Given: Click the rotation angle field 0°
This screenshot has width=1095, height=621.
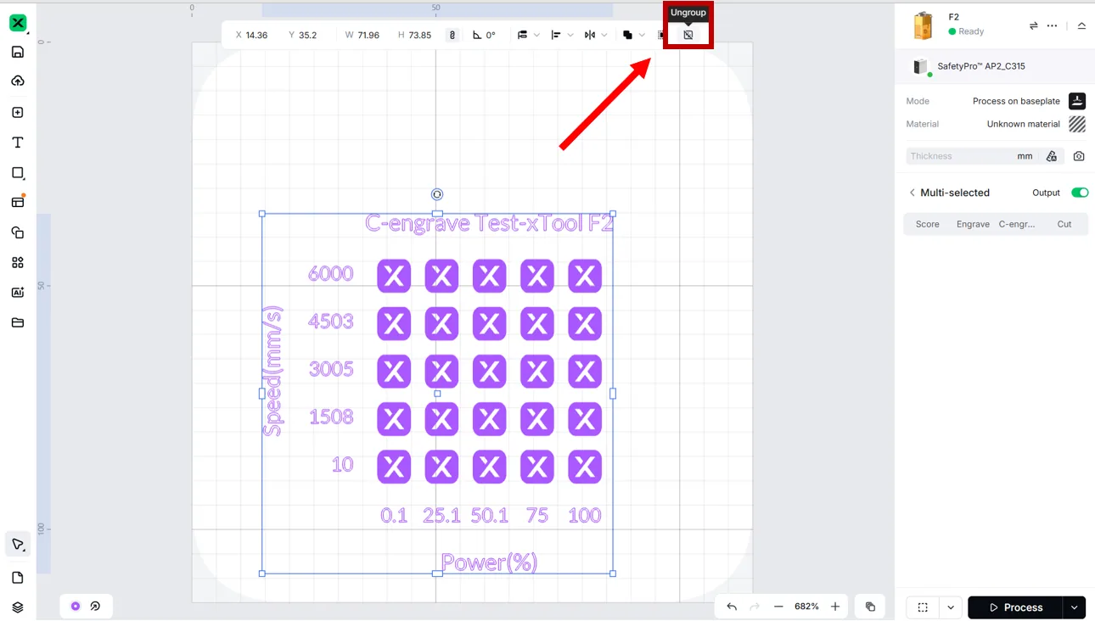Looking at the screenshot, I should click(485, 35).
